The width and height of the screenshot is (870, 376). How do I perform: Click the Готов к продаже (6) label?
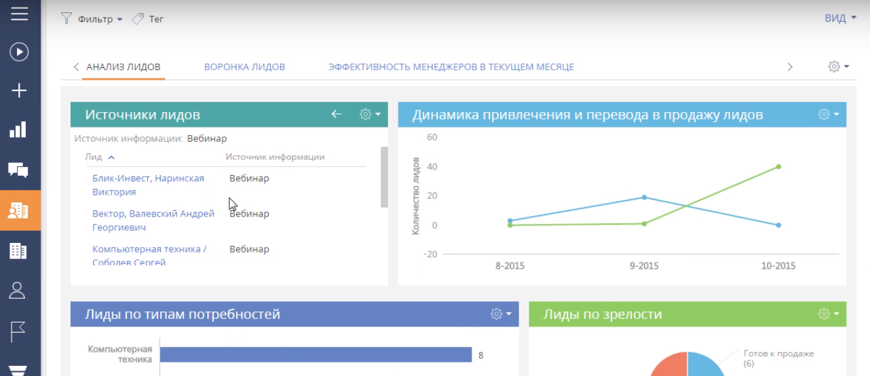pos(778,358)
